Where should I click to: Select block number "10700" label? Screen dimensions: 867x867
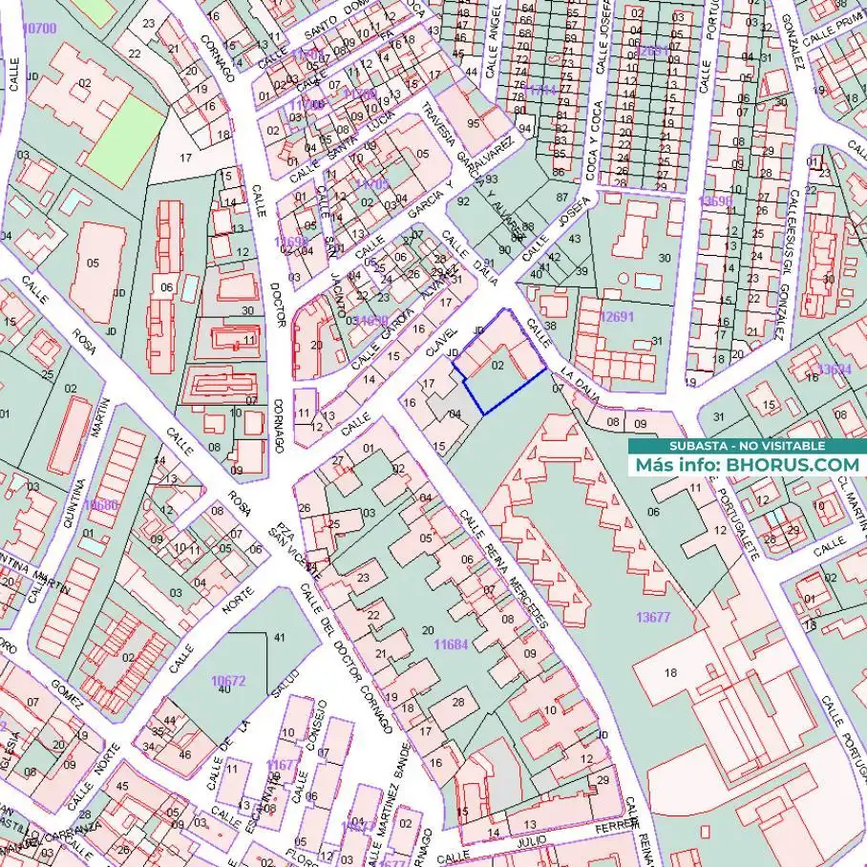click(x=40, y=29)
